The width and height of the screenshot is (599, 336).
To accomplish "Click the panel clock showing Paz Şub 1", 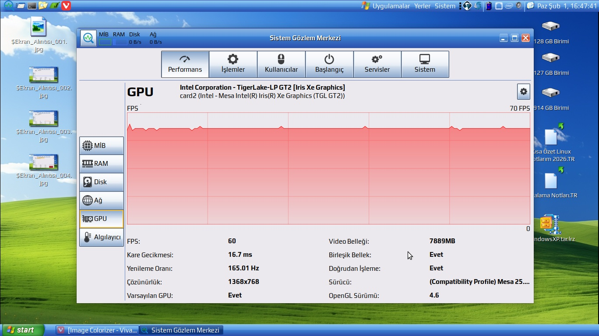I will [x=567, y=6].
